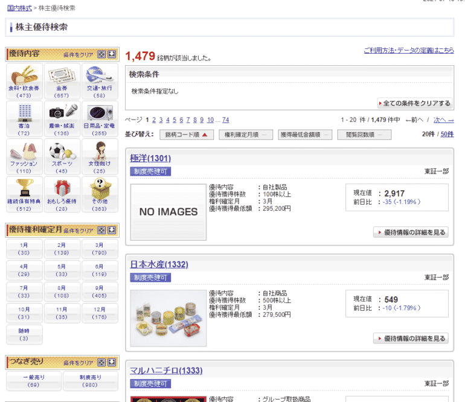Filter by 12月 rights month

100,313
